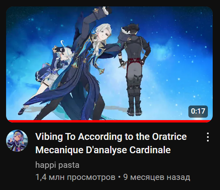Open the happi pasta channel avatar

[x=17, y=141]
